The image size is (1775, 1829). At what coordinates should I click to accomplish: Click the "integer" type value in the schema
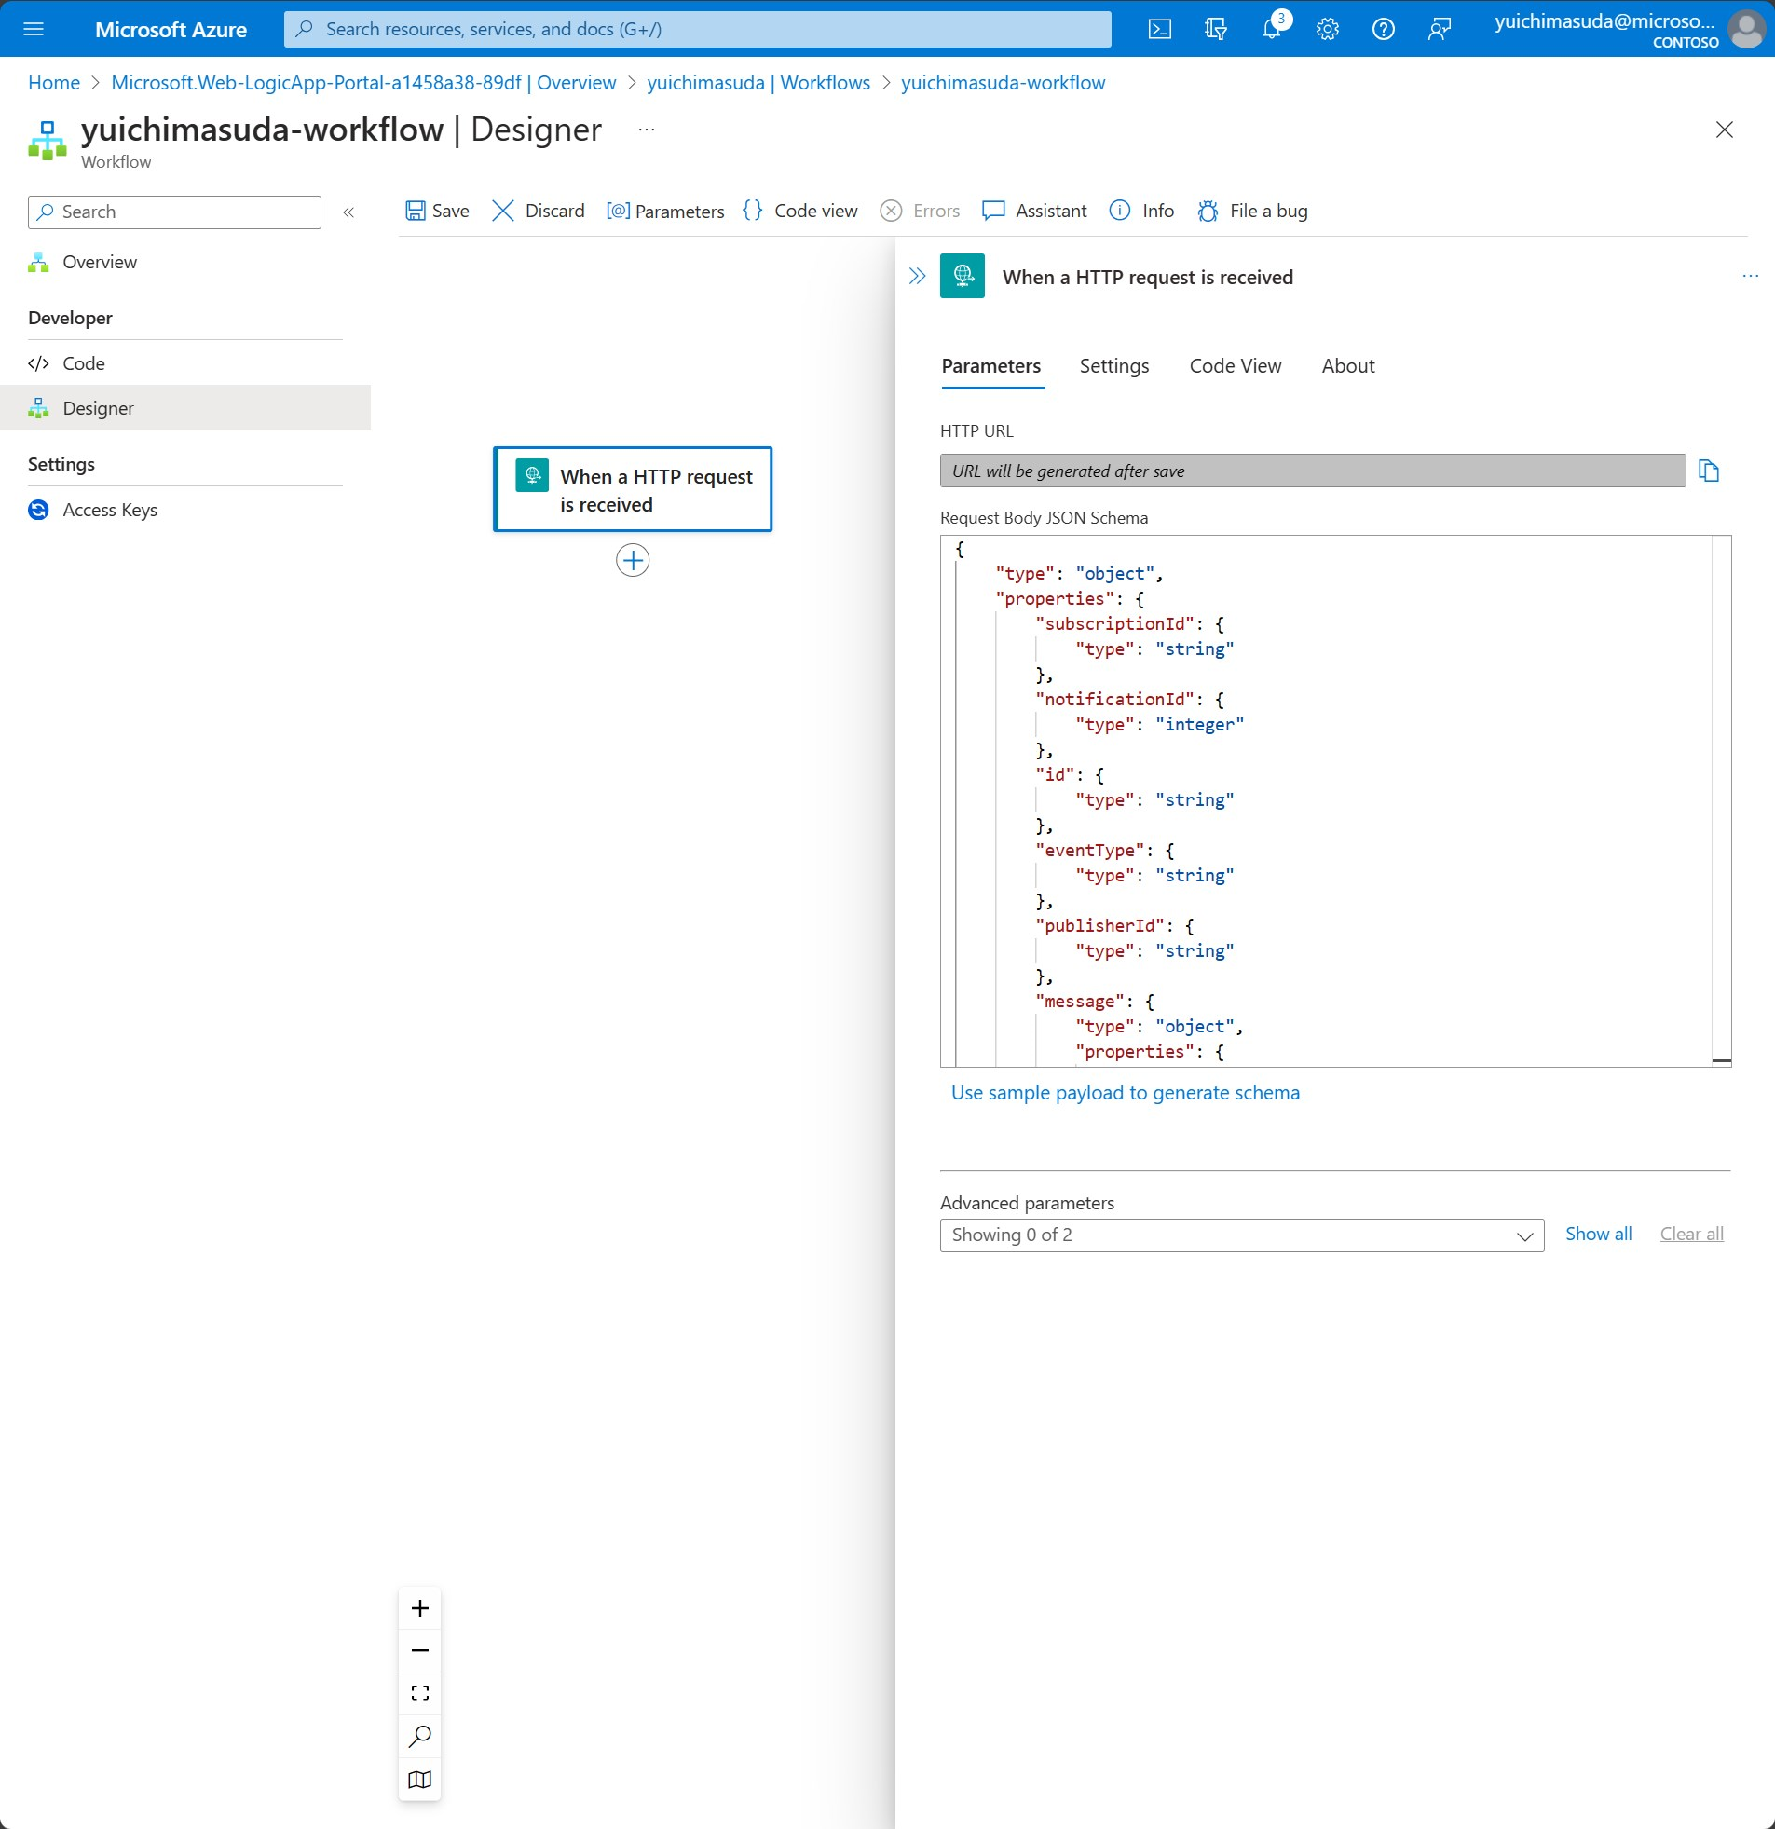pyautogui.click(x=1200, y=725)
